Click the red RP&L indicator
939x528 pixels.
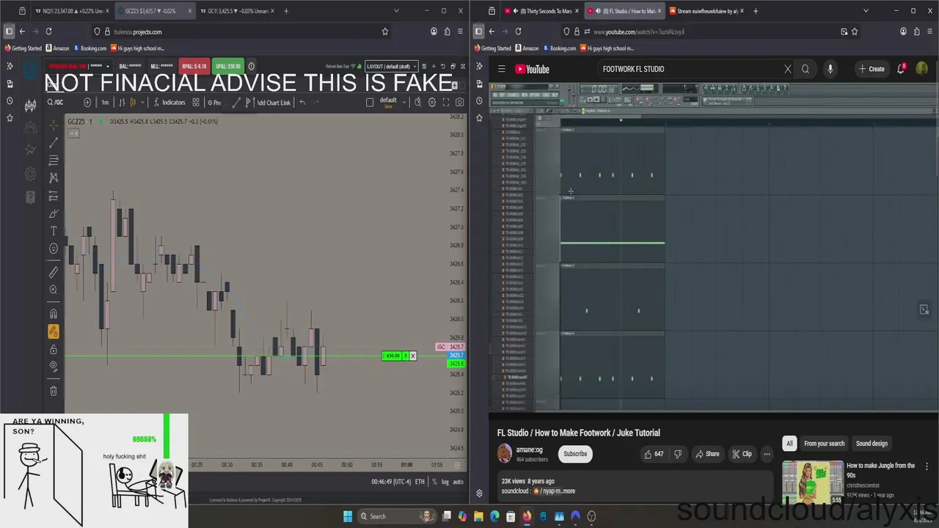(194, 66)
